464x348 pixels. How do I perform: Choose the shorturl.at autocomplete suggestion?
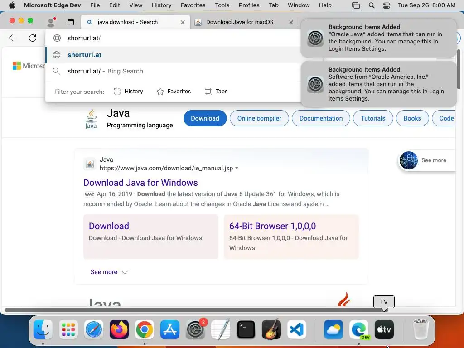pyautogui.click(x=174, y=55)
